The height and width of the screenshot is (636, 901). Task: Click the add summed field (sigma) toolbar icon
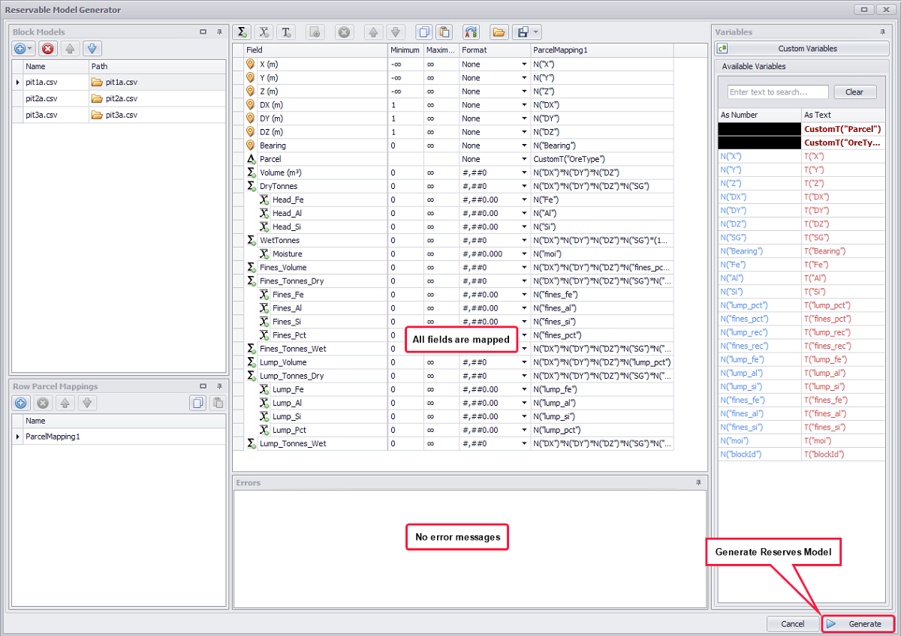click(243, 32)
